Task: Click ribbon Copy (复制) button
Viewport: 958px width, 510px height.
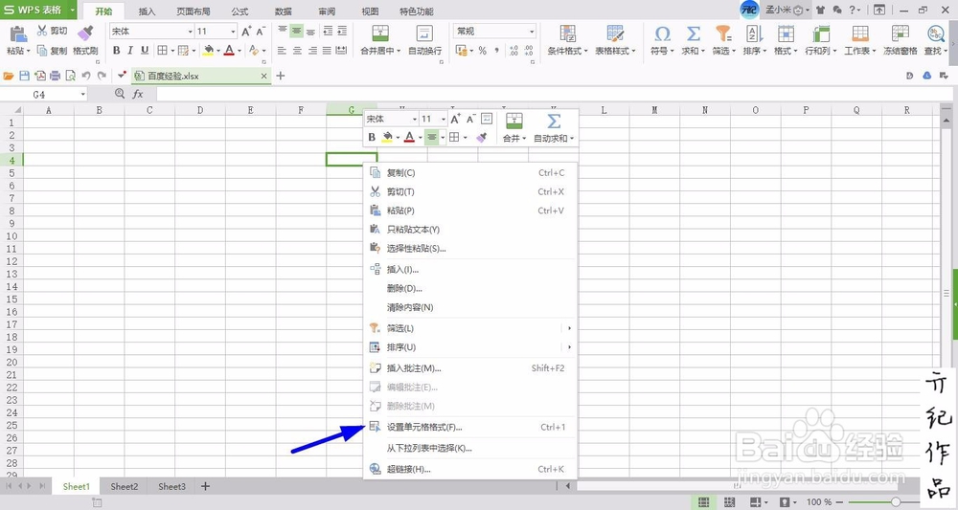Action: tap(52, 51)
